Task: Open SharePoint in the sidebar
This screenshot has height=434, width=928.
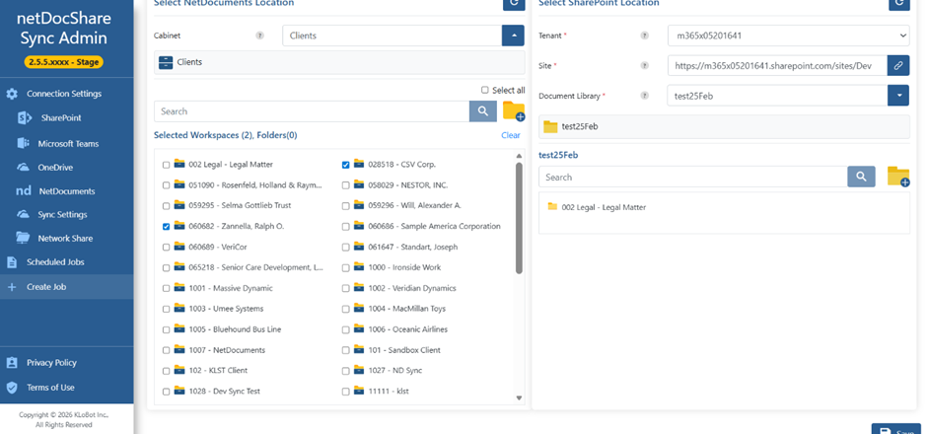Action: 61,117
